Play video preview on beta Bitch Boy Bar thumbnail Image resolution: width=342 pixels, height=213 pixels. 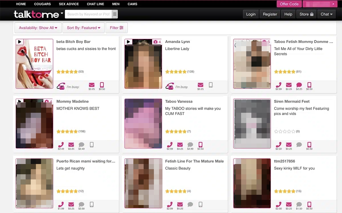19,42
